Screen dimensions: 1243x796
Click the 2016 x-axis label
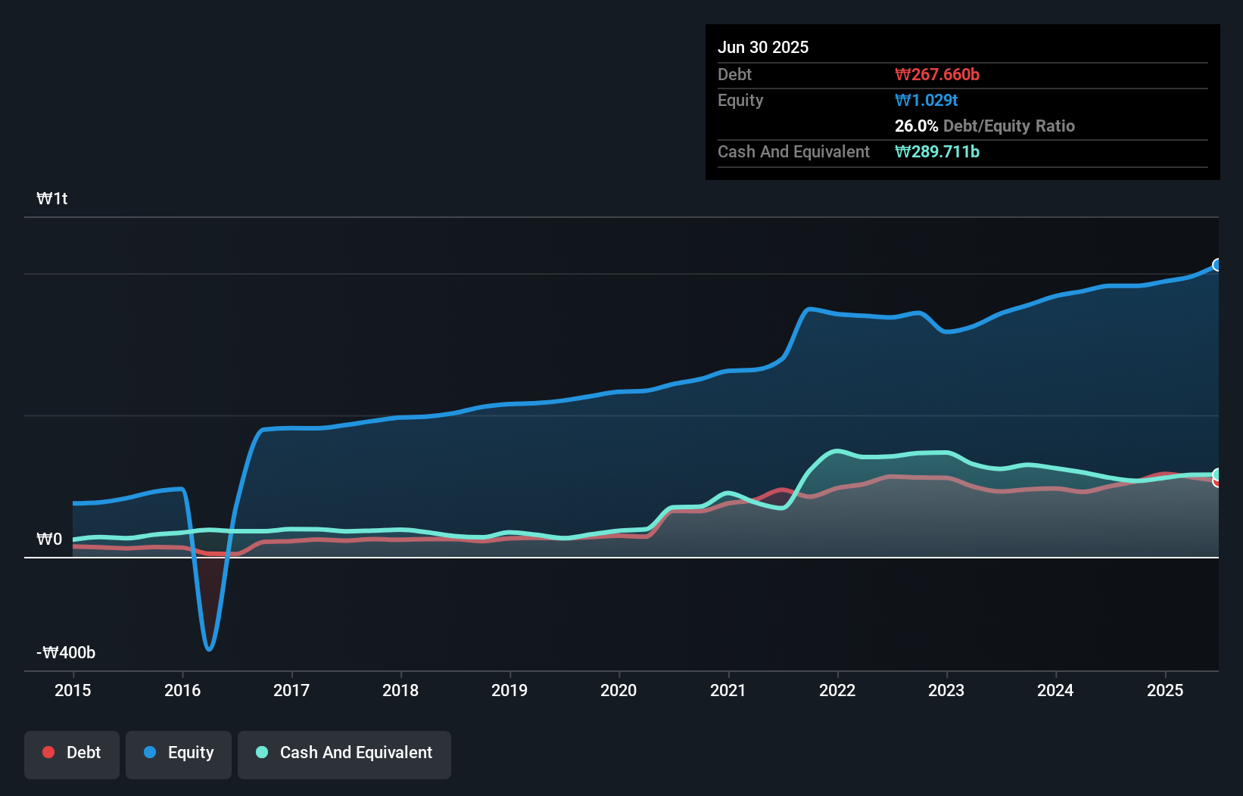coord(182,691)
